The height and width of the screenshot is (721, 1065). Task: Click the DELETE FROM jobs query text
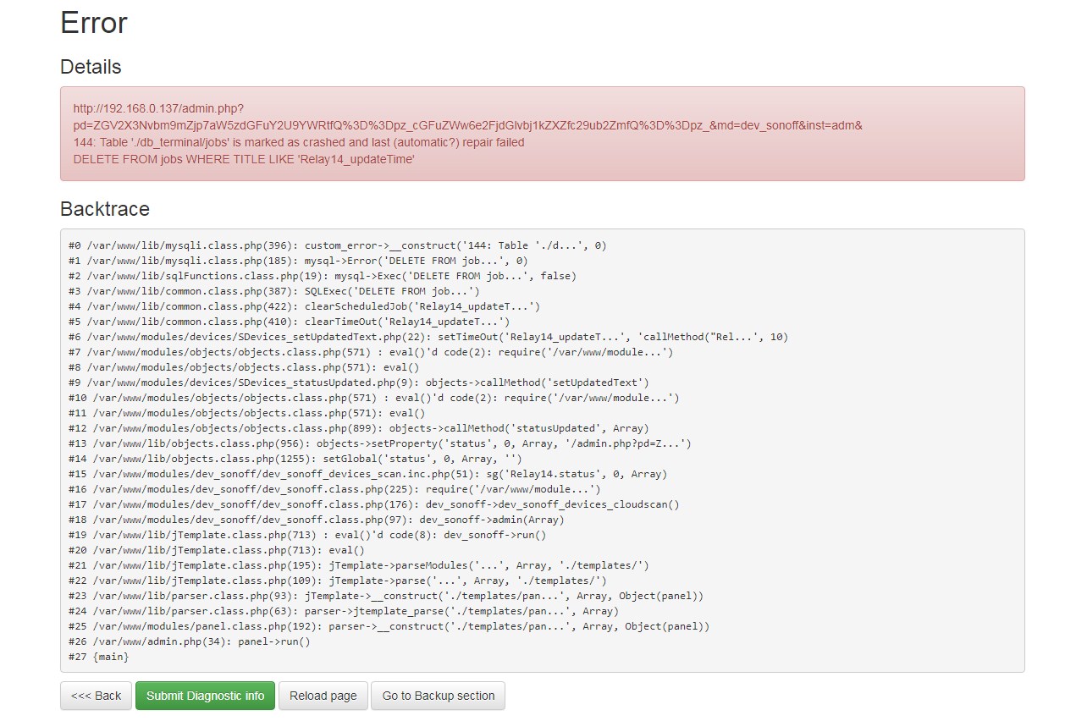[x=245, y=159]
